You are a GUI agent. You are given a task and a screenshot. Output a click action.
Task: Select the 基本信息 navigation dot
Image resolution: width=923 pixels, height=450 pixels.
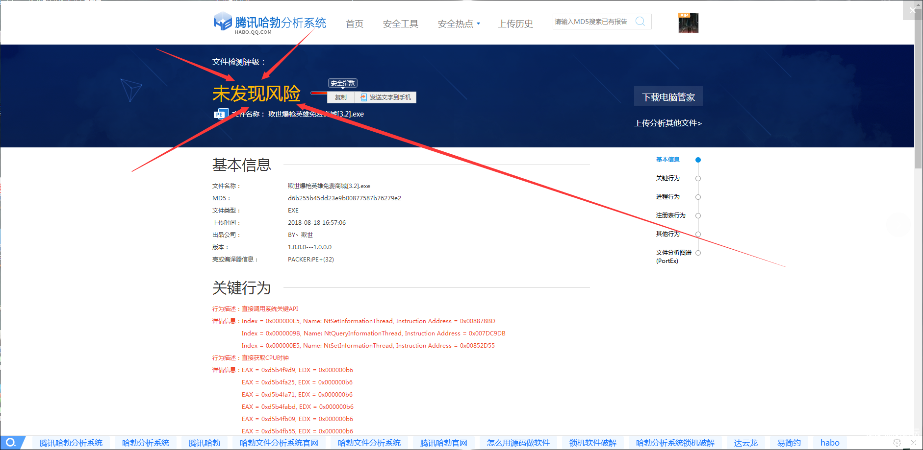tap(698, 160)
